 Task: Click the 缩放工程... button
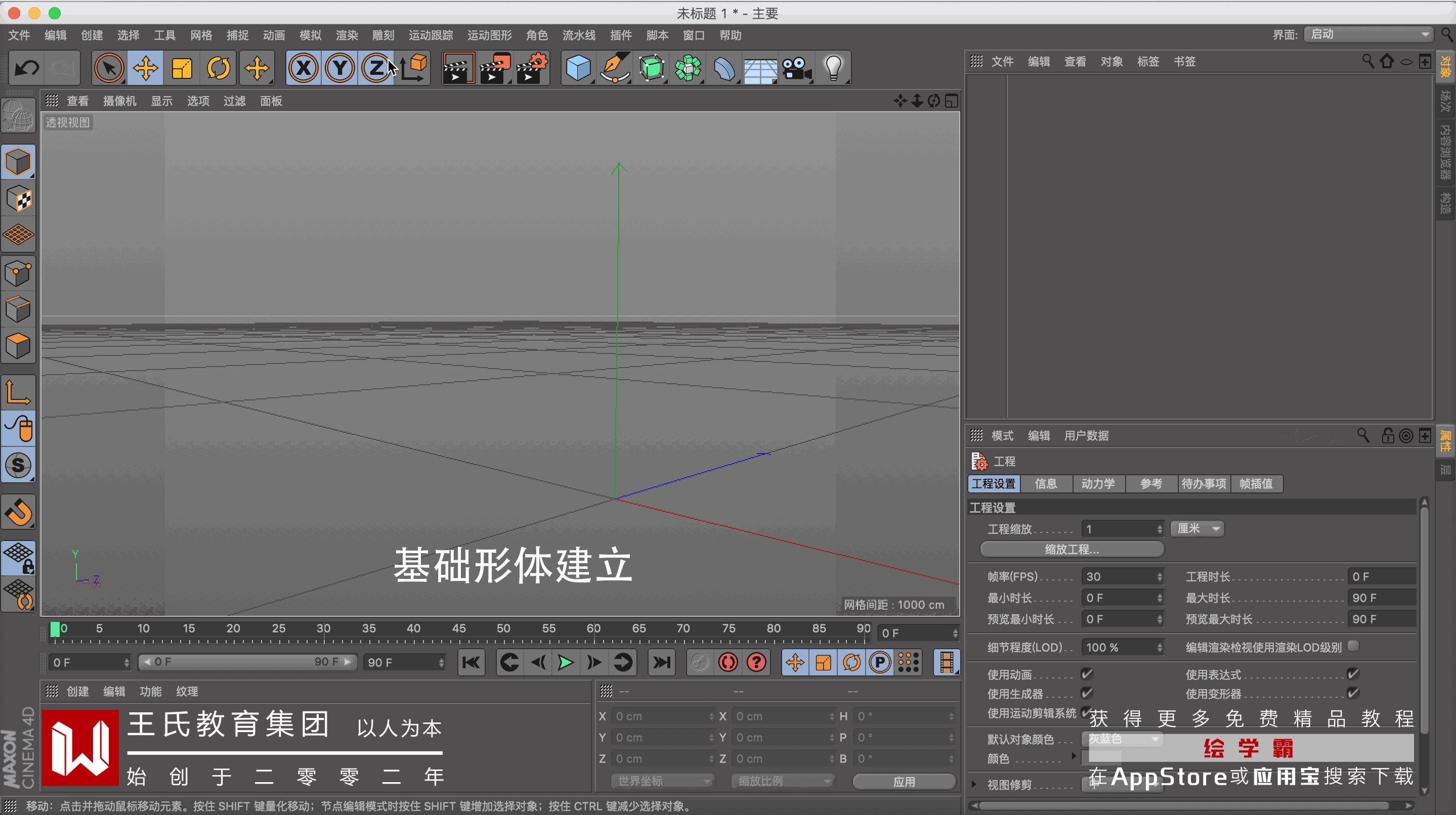(1071, 549)
